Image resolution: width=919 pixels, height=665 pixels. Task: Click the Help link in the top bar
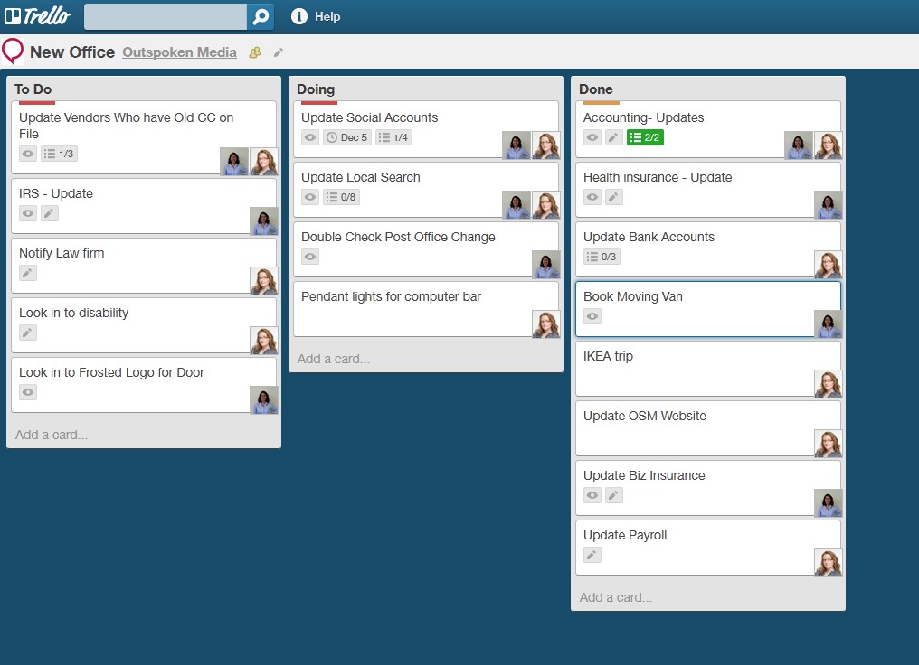(327, 16)
